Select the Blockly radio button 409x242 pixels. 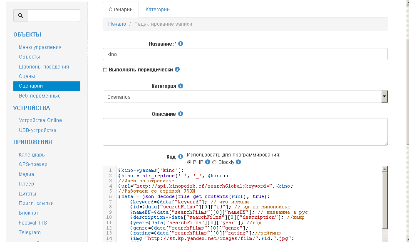coord(215,162)
